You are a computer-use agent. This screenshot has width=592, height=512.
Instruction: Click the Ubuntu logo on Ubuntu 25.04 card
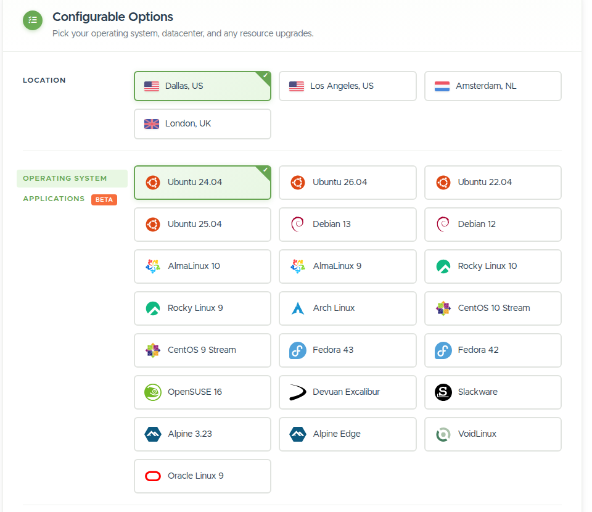(x=152, y=225)
